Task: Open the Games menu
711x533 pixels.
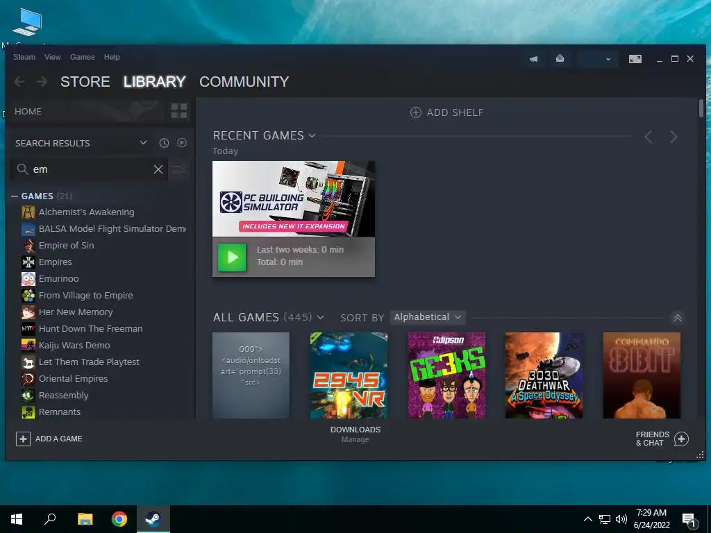Action: tap(82, 57)
